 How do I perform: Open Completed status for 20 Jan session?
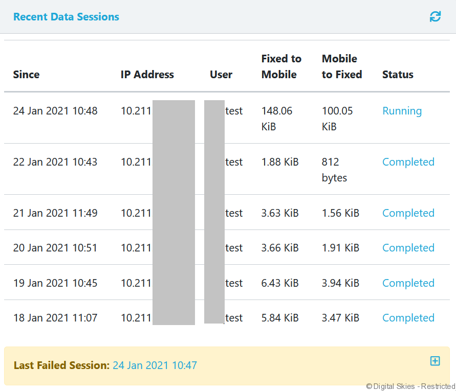coord(408,248)
